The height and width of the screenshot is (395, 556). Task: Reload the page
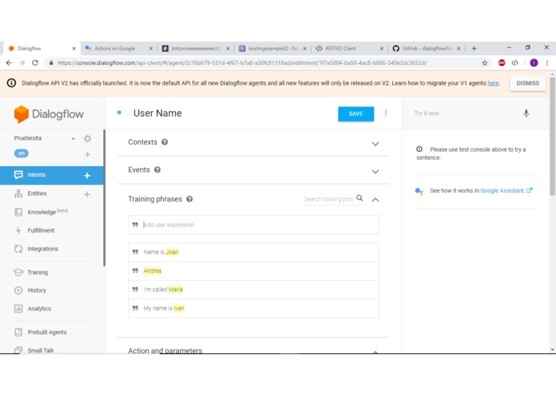pyautogui.click(x=34, y=62)
